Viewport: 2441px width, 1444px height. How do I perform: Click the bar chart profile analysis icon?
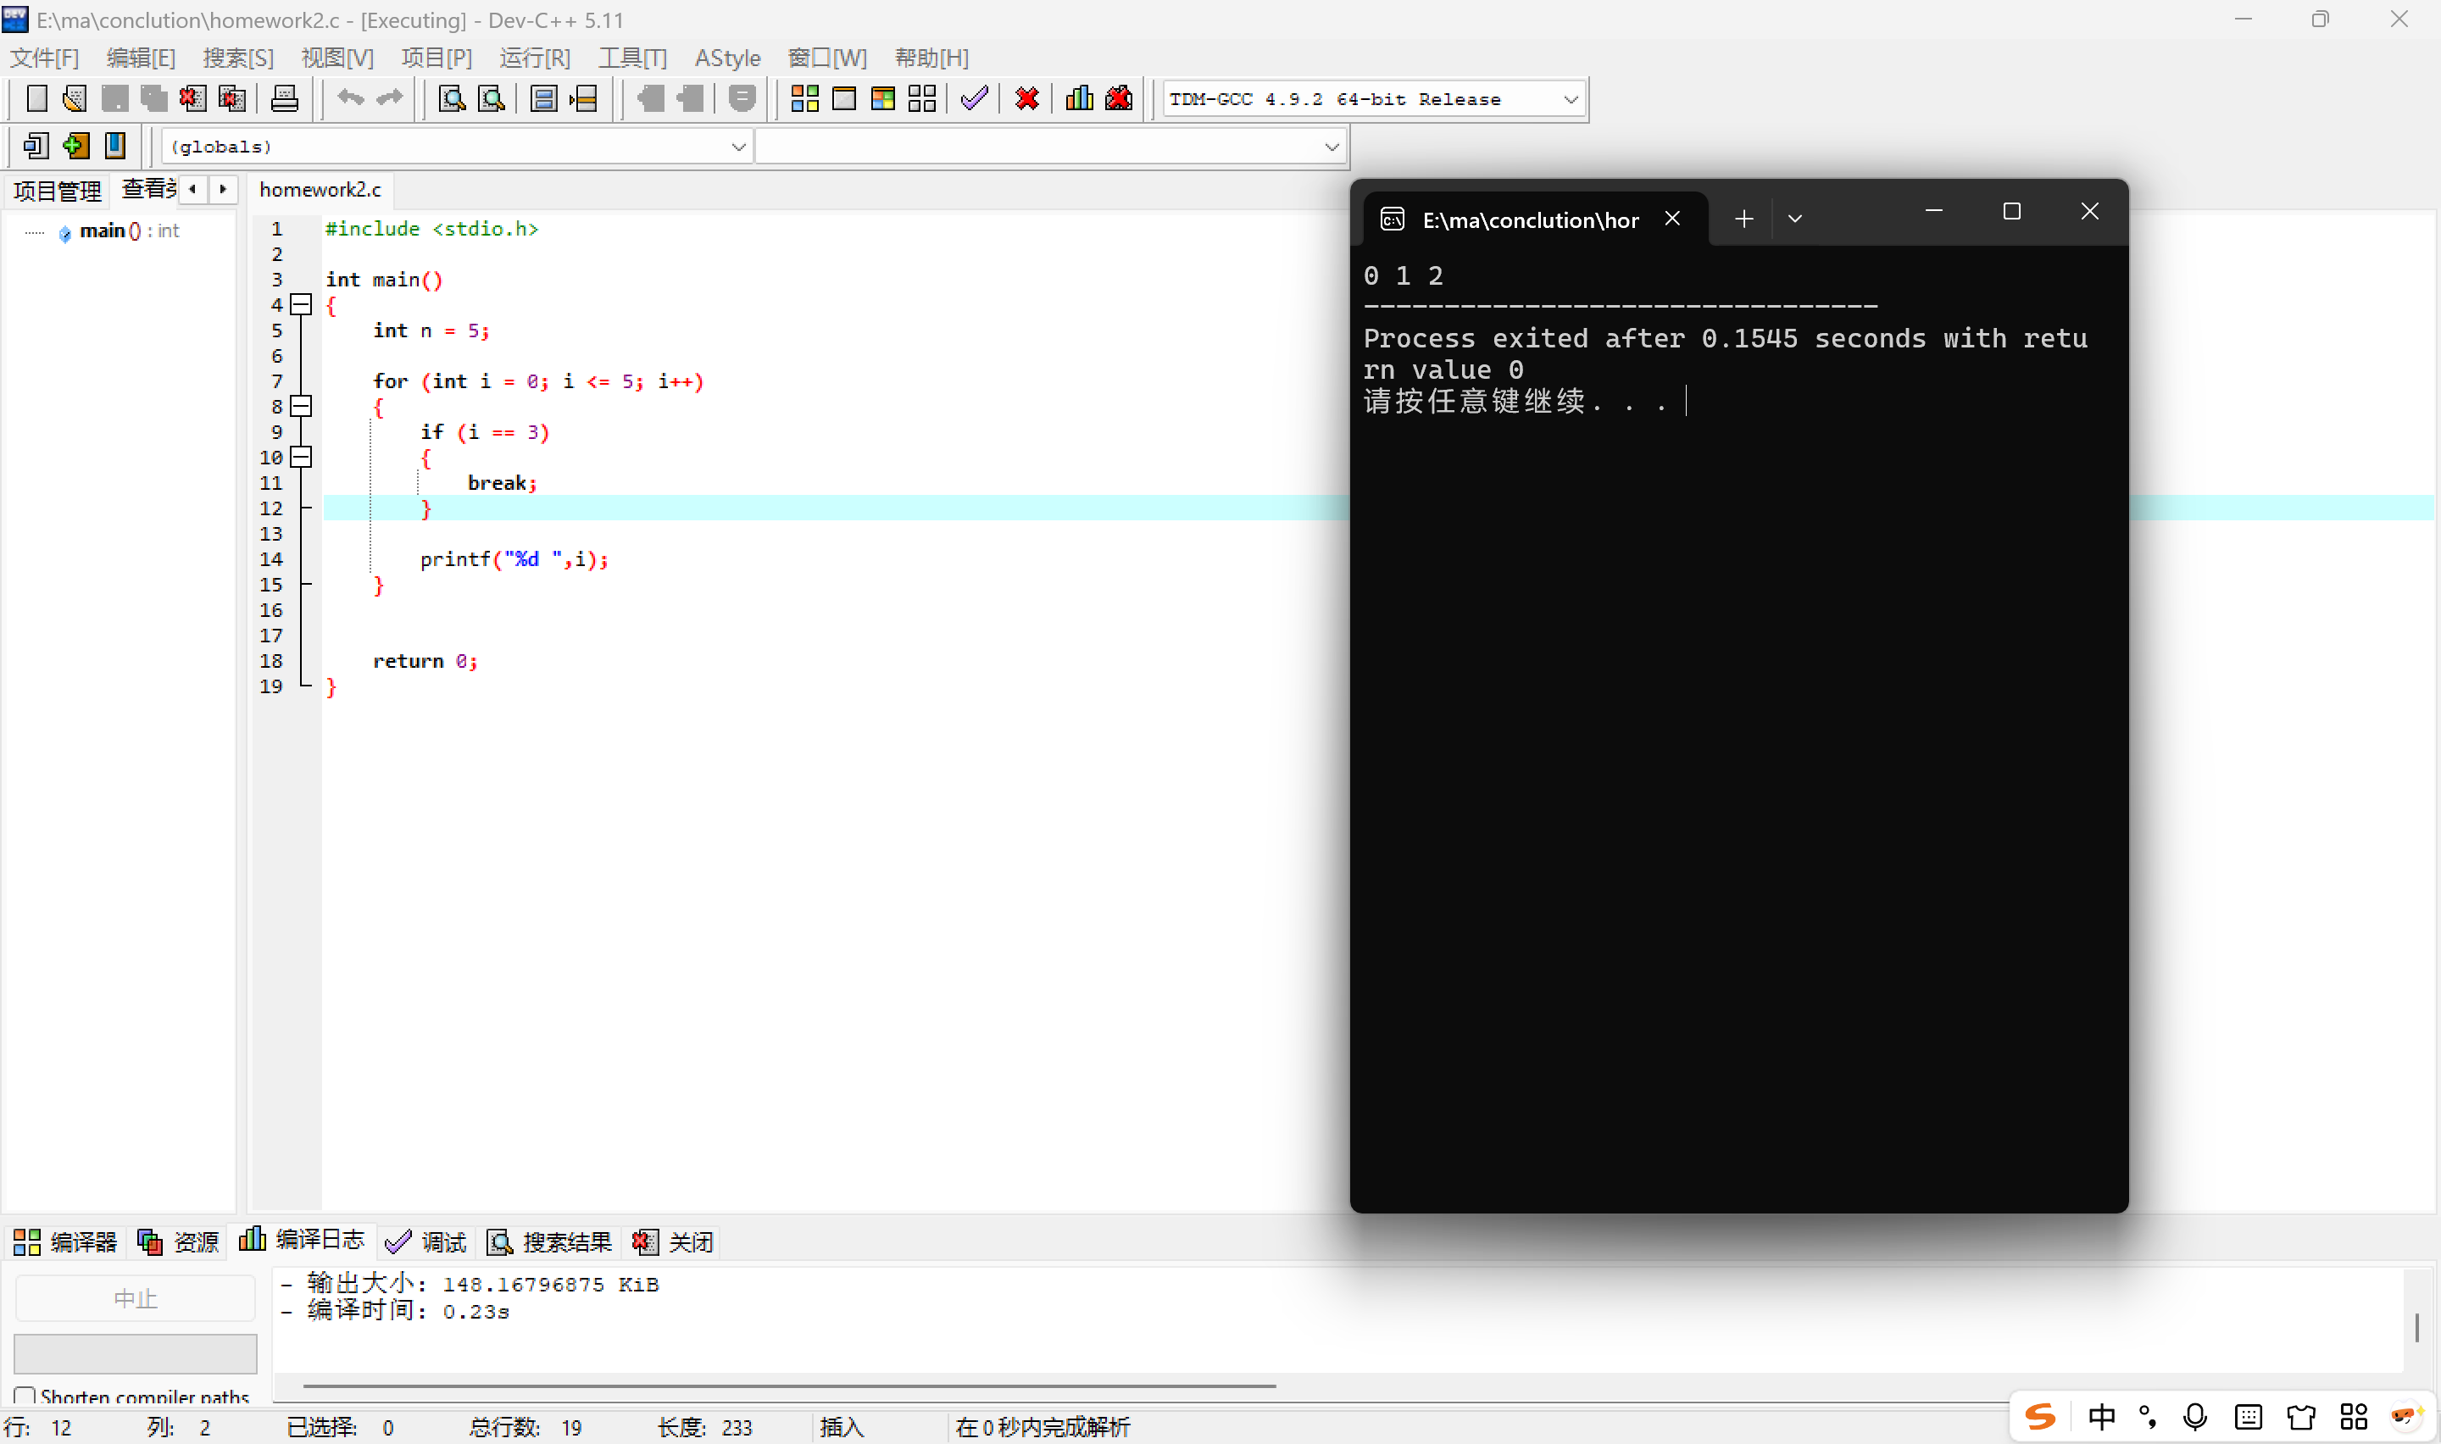click(1079, 98)
